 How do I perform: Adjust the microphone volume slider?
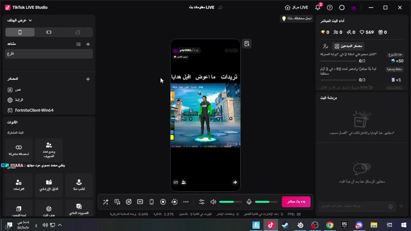click(x=266, y=202)
